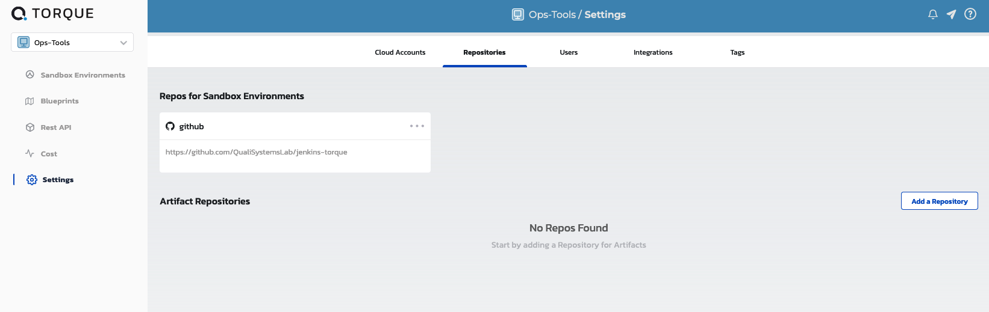Open the help question mark icon
The height and width of the screenshot is (312, 989).
[970, 14]
